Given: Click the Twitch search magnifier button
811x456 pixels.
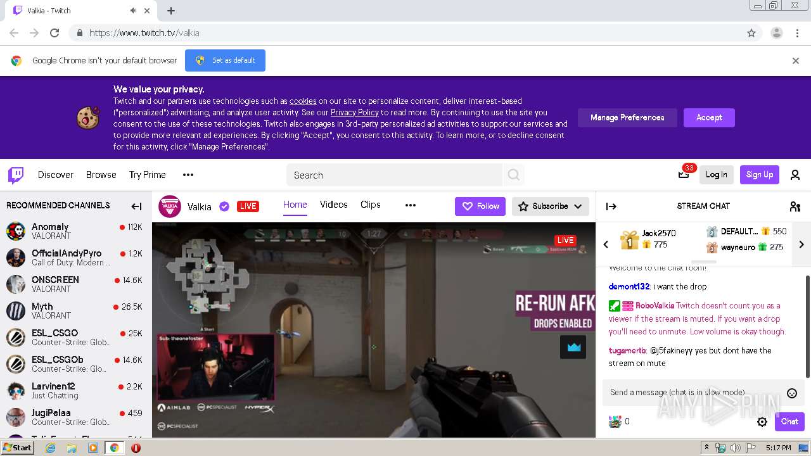Looking at the screenshot, I should 514,175.
